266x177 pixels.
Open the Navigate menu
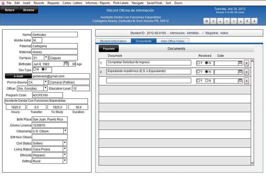point(138,3)
